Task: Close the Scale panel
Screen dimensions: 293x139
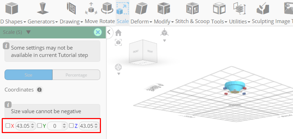Action: pos(97,32)
